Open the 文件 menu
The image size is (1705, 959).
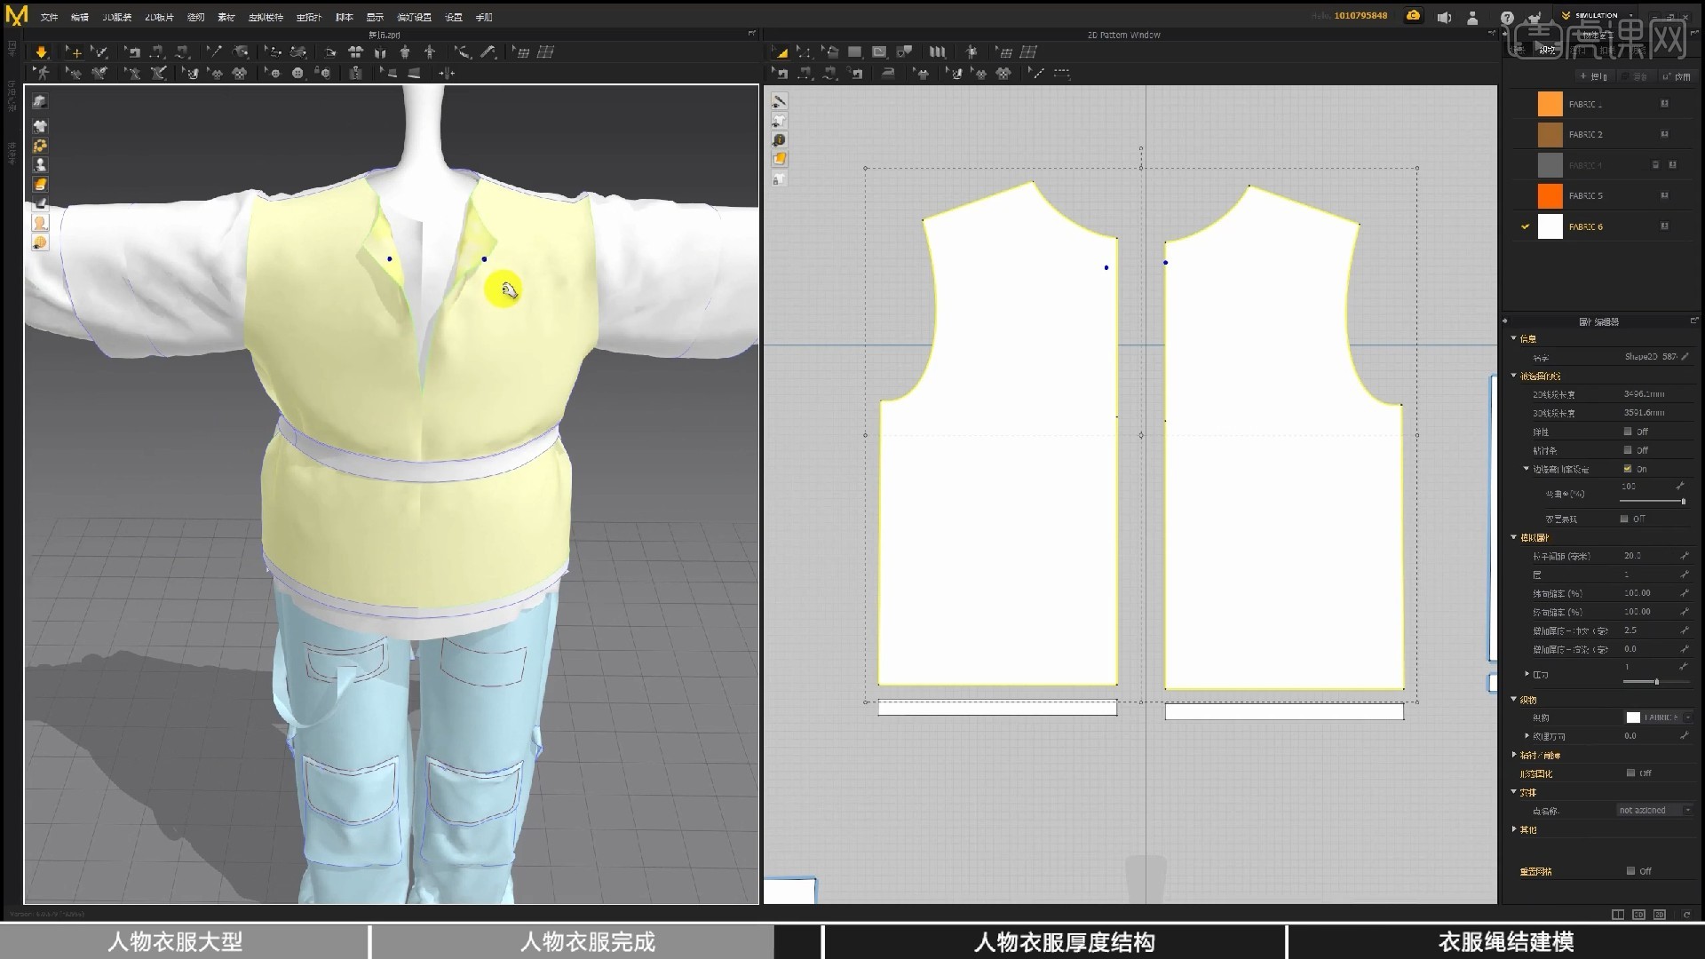click(49, 17)
